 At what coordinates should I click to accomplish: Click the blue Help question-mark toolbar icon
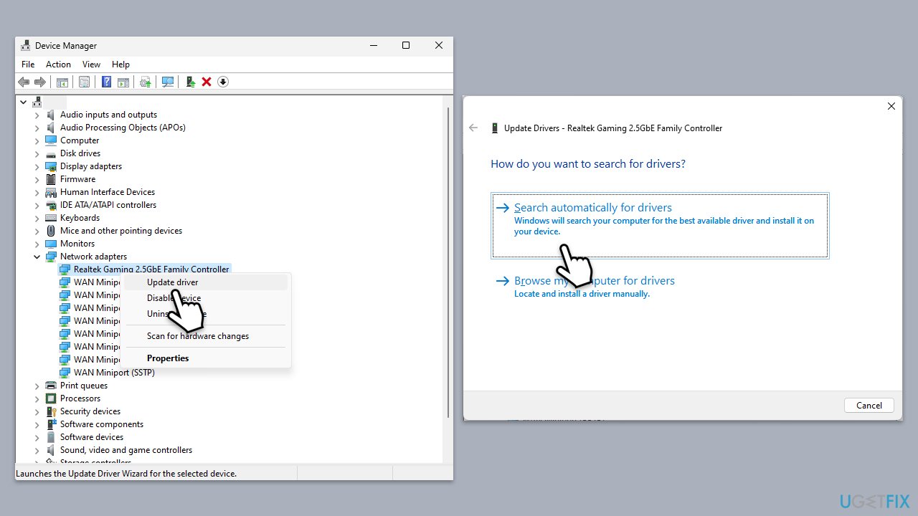(x=106, y=82)
